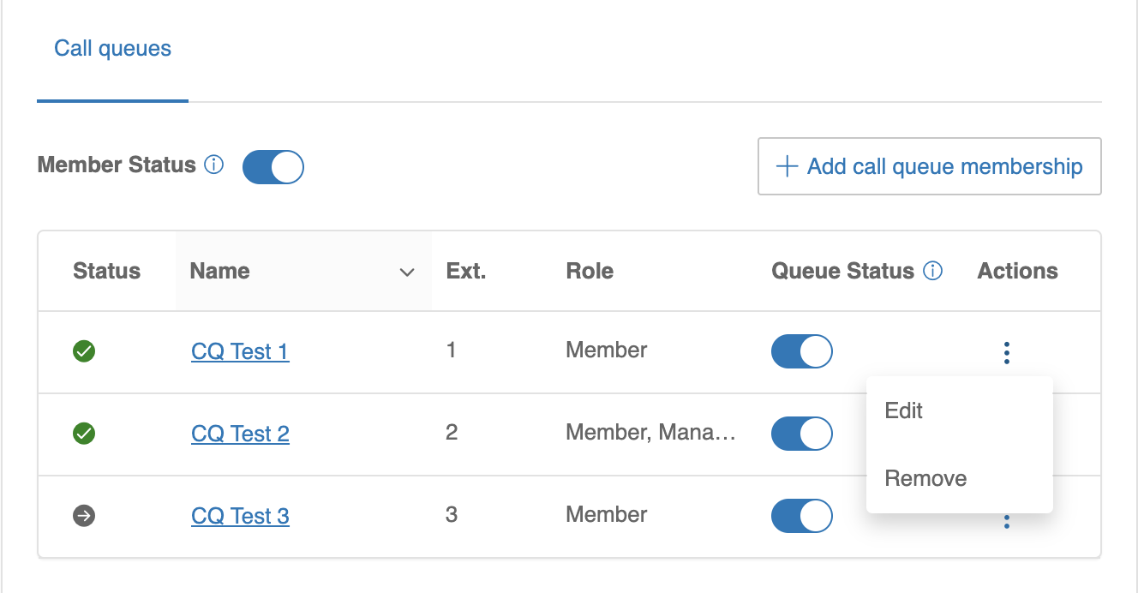
Task: Select Edit from the actions menu
Action: pos(903,410)
